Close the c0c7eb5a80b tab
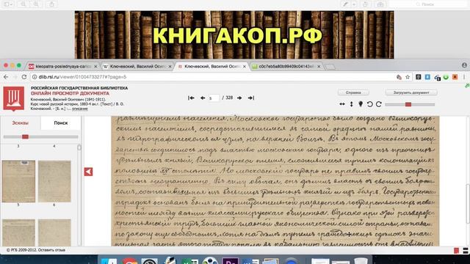Image resolution: width=470 pixels, height=264 pixels. 319,67
